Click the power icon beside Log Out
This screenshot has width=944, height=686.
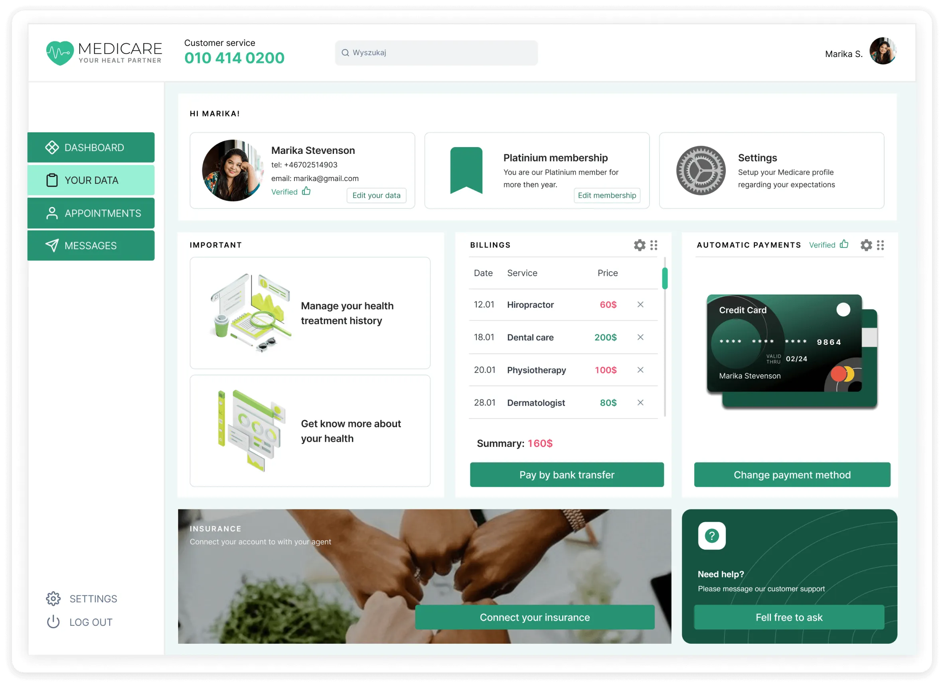tap(53, 621)
